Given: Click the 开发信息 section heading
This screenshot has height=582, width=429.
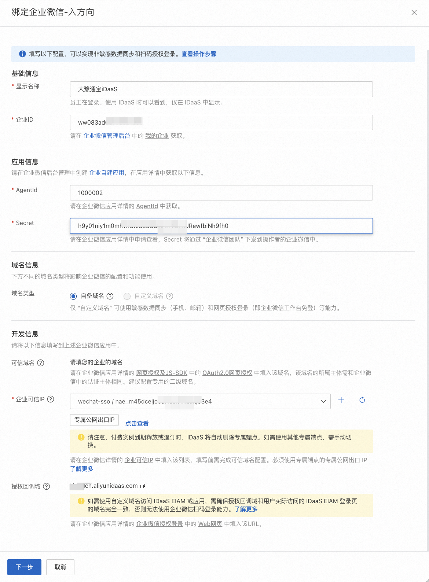Looking at the screenshot, I should coord(25,334).
